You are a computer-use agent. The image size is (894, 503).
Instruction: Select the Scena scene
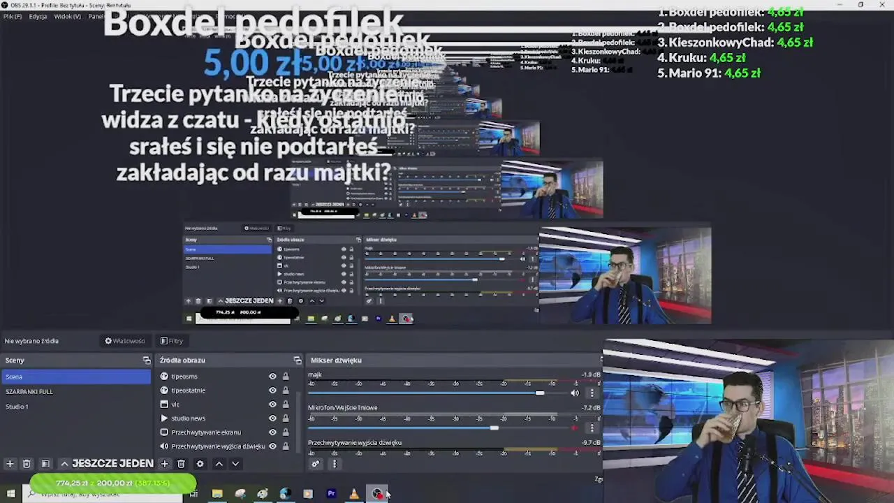(75, 377)
